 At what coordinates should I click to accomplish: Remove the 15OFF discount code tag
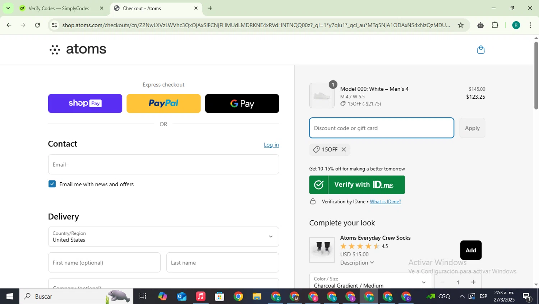point(344,150)
